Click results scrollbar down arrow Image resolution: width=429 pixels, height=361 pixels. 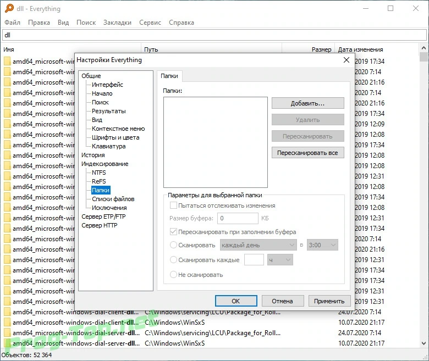424,343
